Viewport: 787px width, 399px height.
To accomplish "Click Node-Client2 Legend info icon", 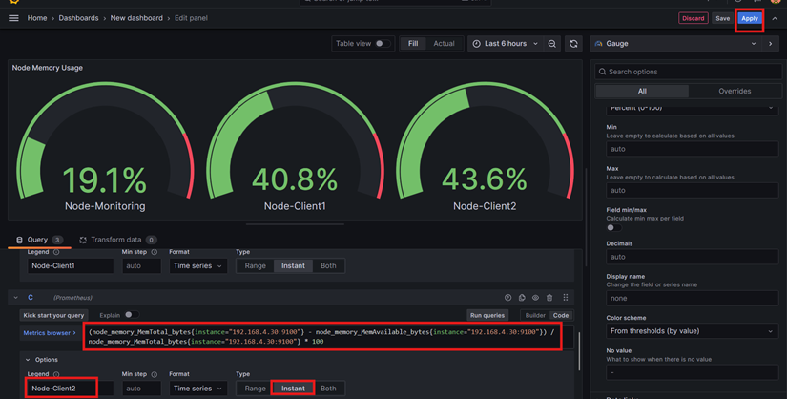I will pos(56,374).
